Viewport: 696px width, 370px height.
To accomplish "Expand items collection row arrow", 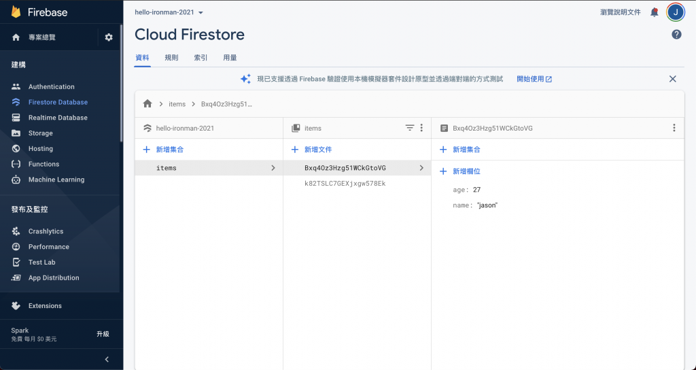I will tap(273, 168).
